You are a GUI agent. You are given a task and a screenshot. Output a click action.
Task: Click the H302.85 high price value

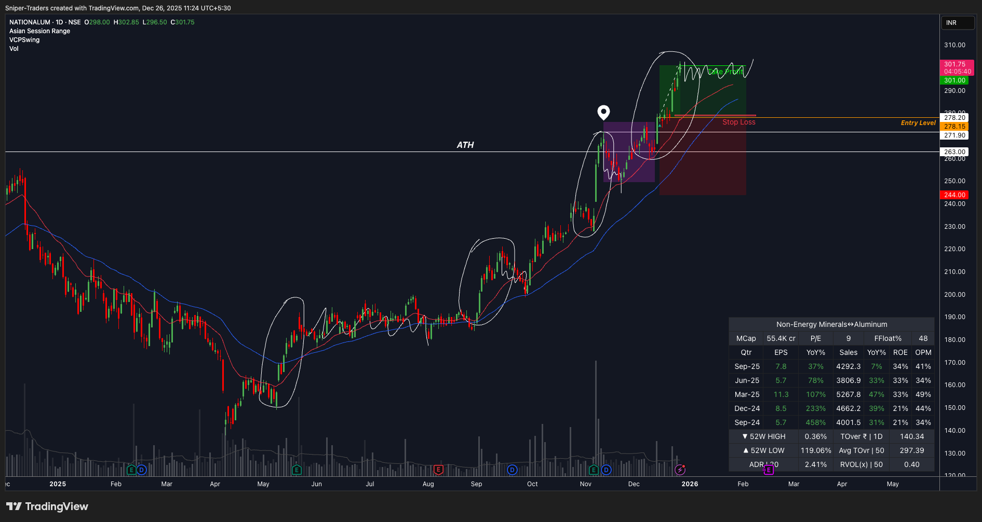(x=126, y=22)
